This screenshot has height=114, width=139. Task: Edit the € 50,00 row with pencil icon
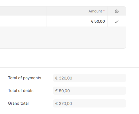[x=117, y=21]
